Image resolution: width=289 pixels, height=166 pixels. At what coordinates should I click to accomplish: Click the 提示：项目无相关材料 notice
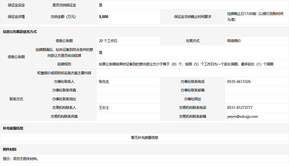21,159
